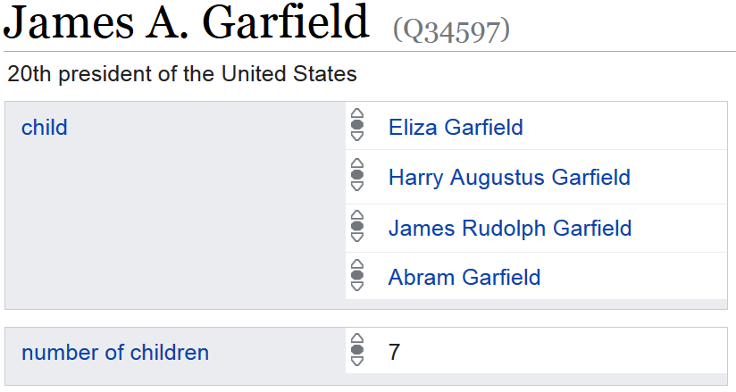Open the Abram Garfield item link

click(464, 277)
